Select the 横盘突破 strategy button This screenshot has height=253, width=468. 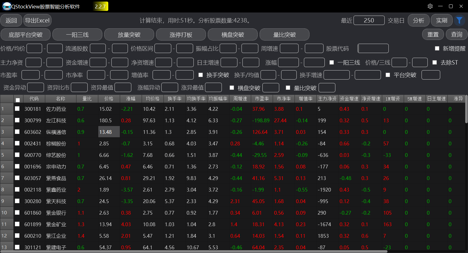[233, 35]
